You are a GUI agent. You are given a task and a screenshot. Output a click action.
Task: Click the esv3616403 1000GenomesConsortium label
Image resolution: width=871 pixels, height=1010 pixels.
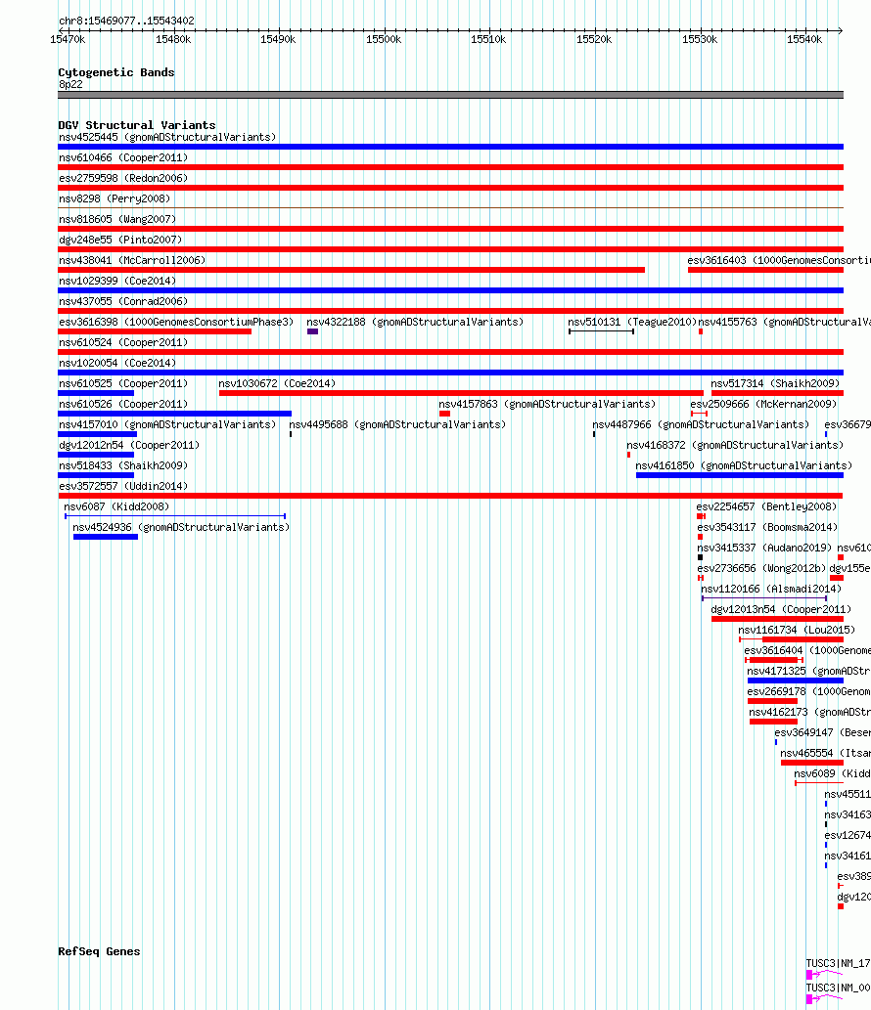tap(779, 261)
